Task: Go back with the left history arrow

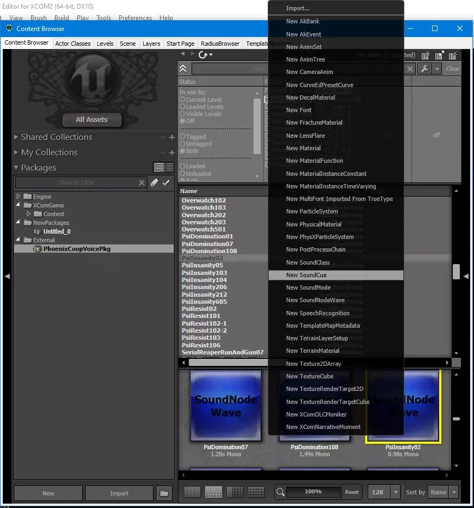Action: point(183,54)
